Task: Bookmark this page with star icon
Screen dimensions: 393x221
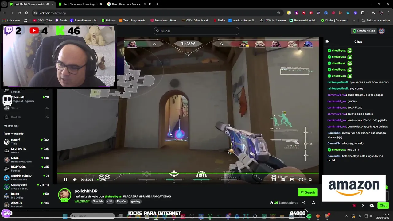Action: [x=279, y=13]
